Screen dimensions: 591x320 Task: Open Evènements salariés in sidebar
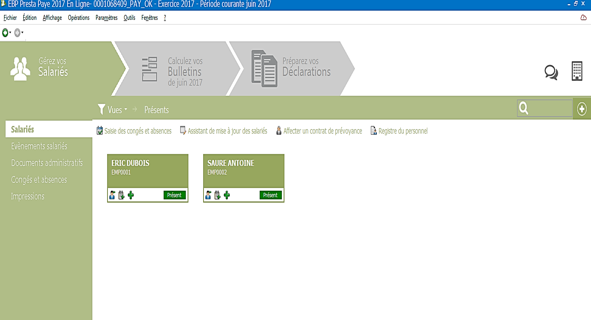point(39,146)
